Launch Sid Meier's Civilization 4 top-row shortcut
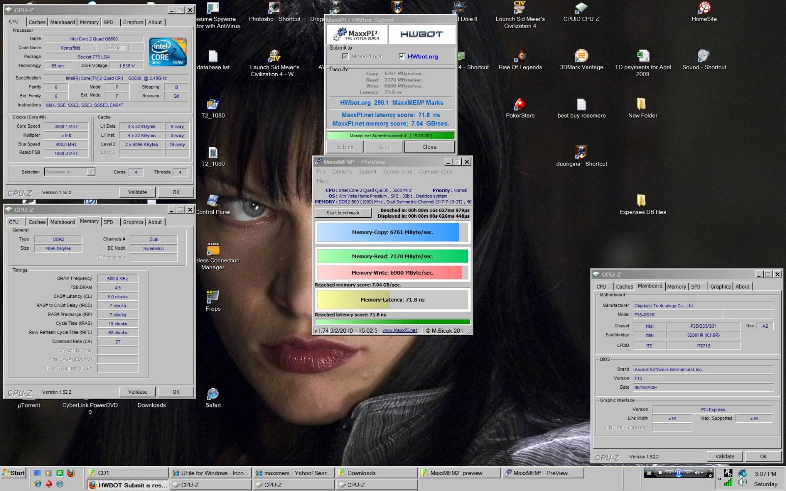786x491 pixels. (x=520, y=15)
